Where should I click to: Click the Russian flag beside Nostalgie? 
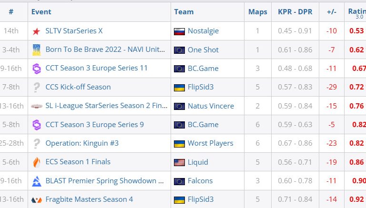(x=179, y=31)
